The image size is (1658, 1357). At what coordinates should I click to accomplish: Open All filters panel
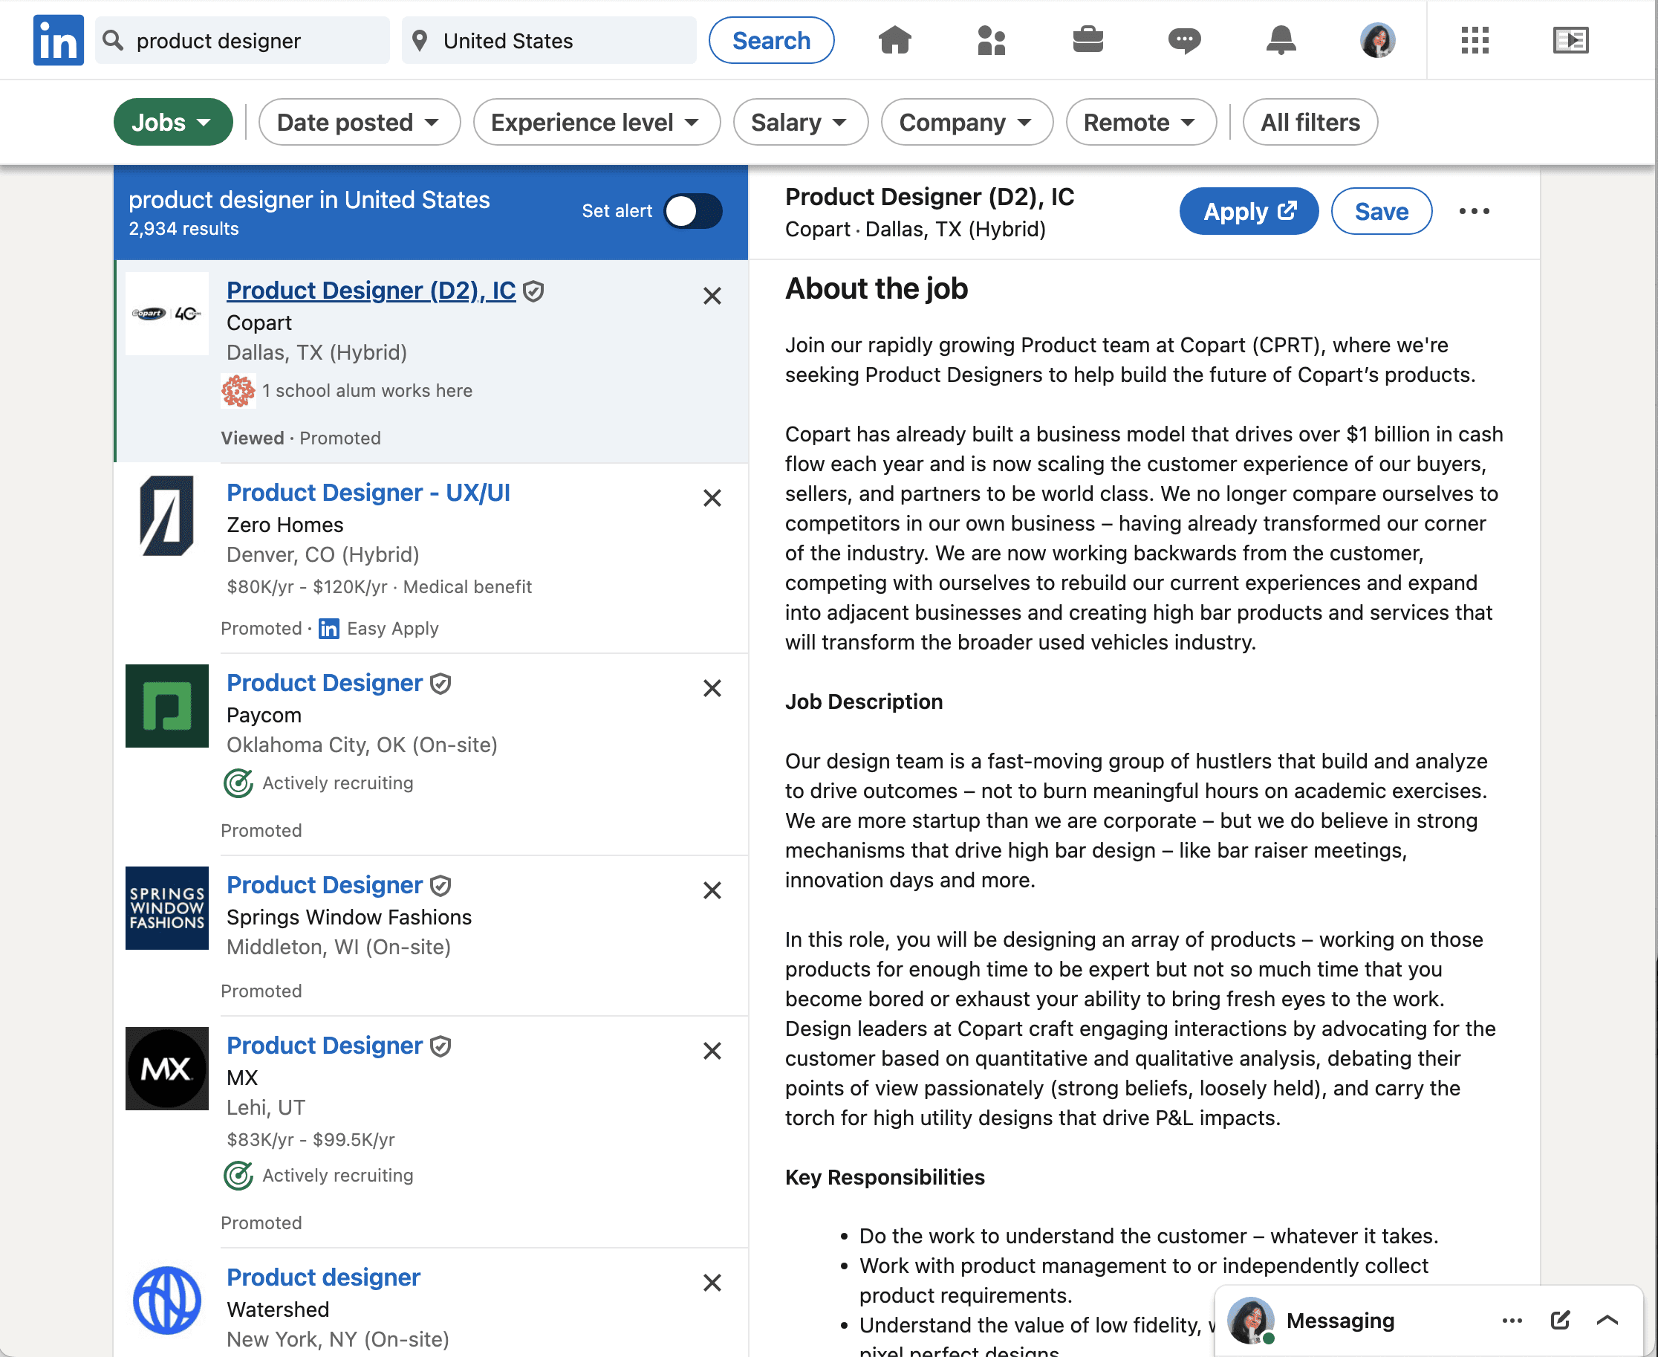pos(1310,122)
